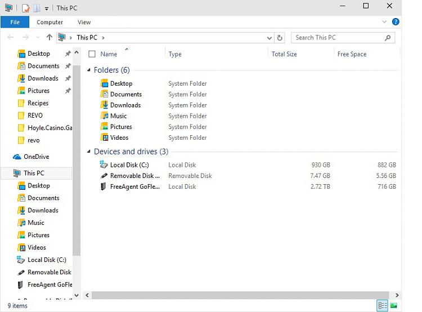Open the REVO folder in sidebar
Viewport: 422px width, 312px height.
(35, 115)
